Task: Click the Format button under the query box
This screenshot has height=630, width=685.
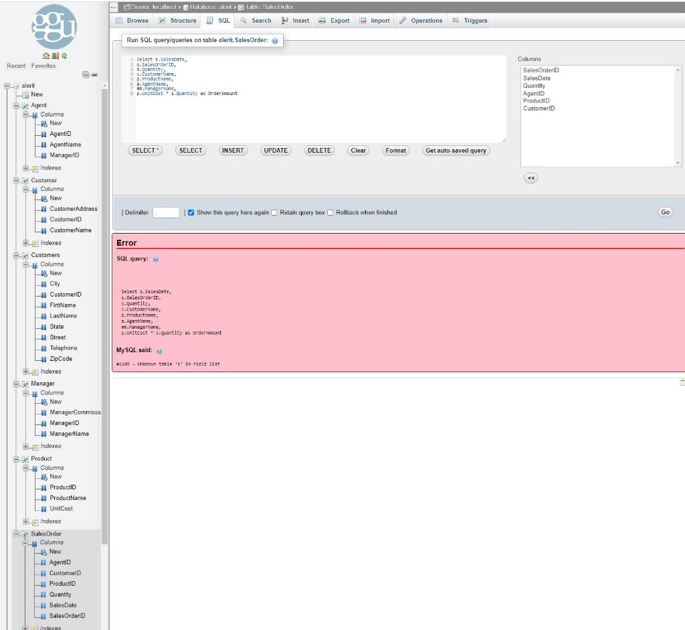Action: 395,151
